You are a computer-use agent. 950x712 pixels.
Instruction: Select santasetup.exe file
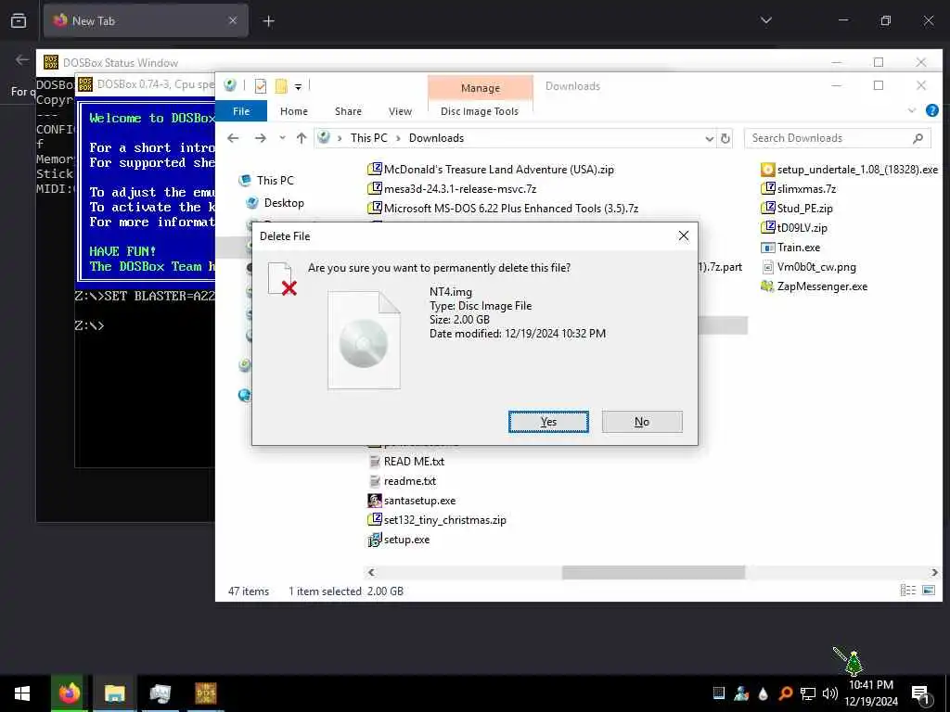coord(412,501)
